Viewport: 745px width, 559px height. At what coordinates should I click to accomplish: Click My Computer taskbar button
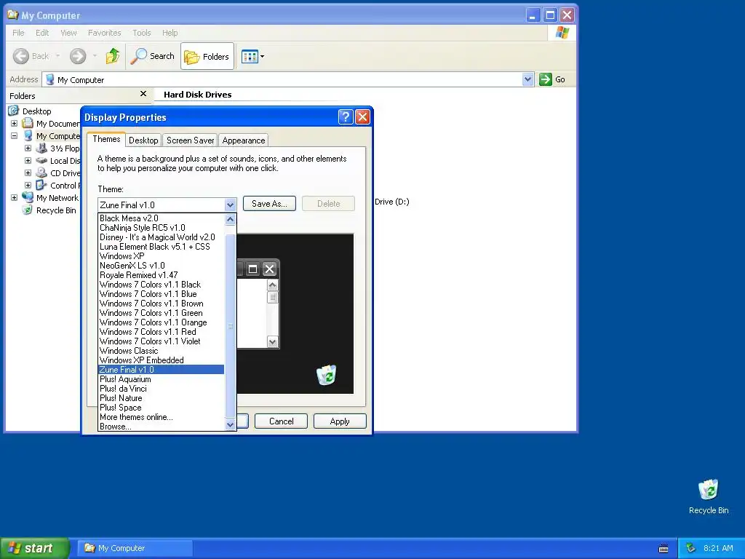pyautogui.click(x=135, y=548)
